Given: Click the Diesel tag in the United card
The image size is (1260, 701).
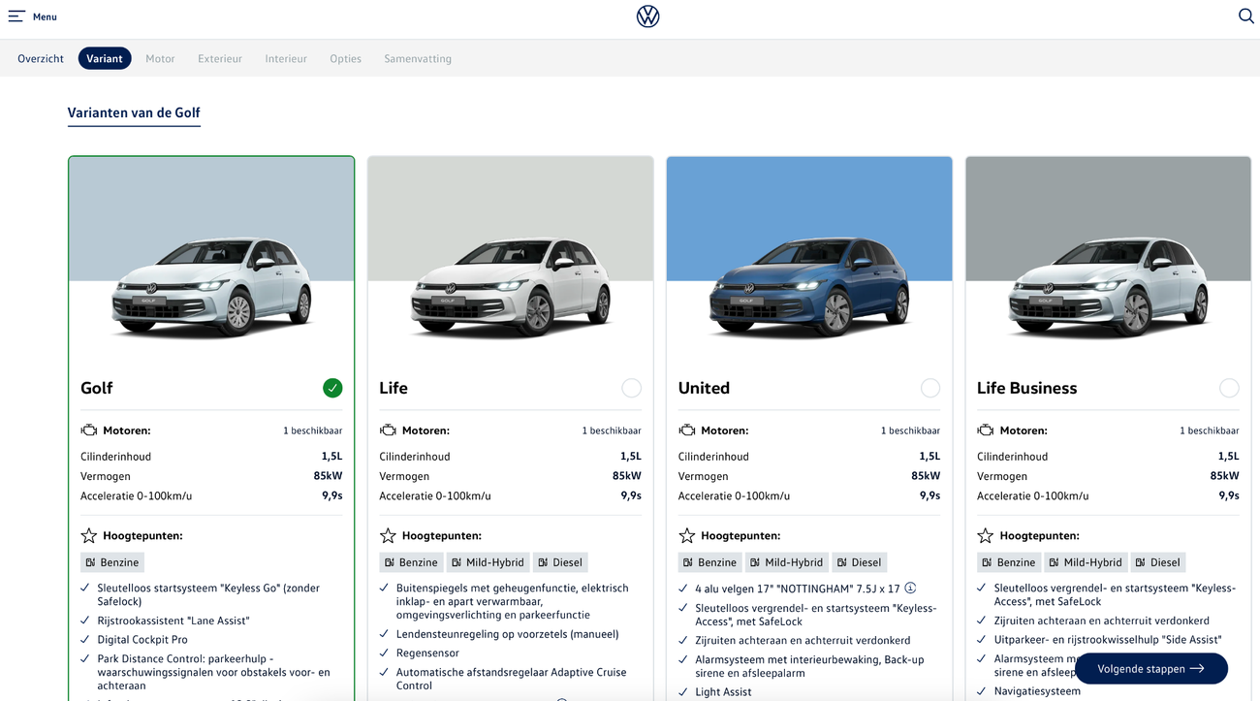Looking at the screenshot, I should [860, 562].
